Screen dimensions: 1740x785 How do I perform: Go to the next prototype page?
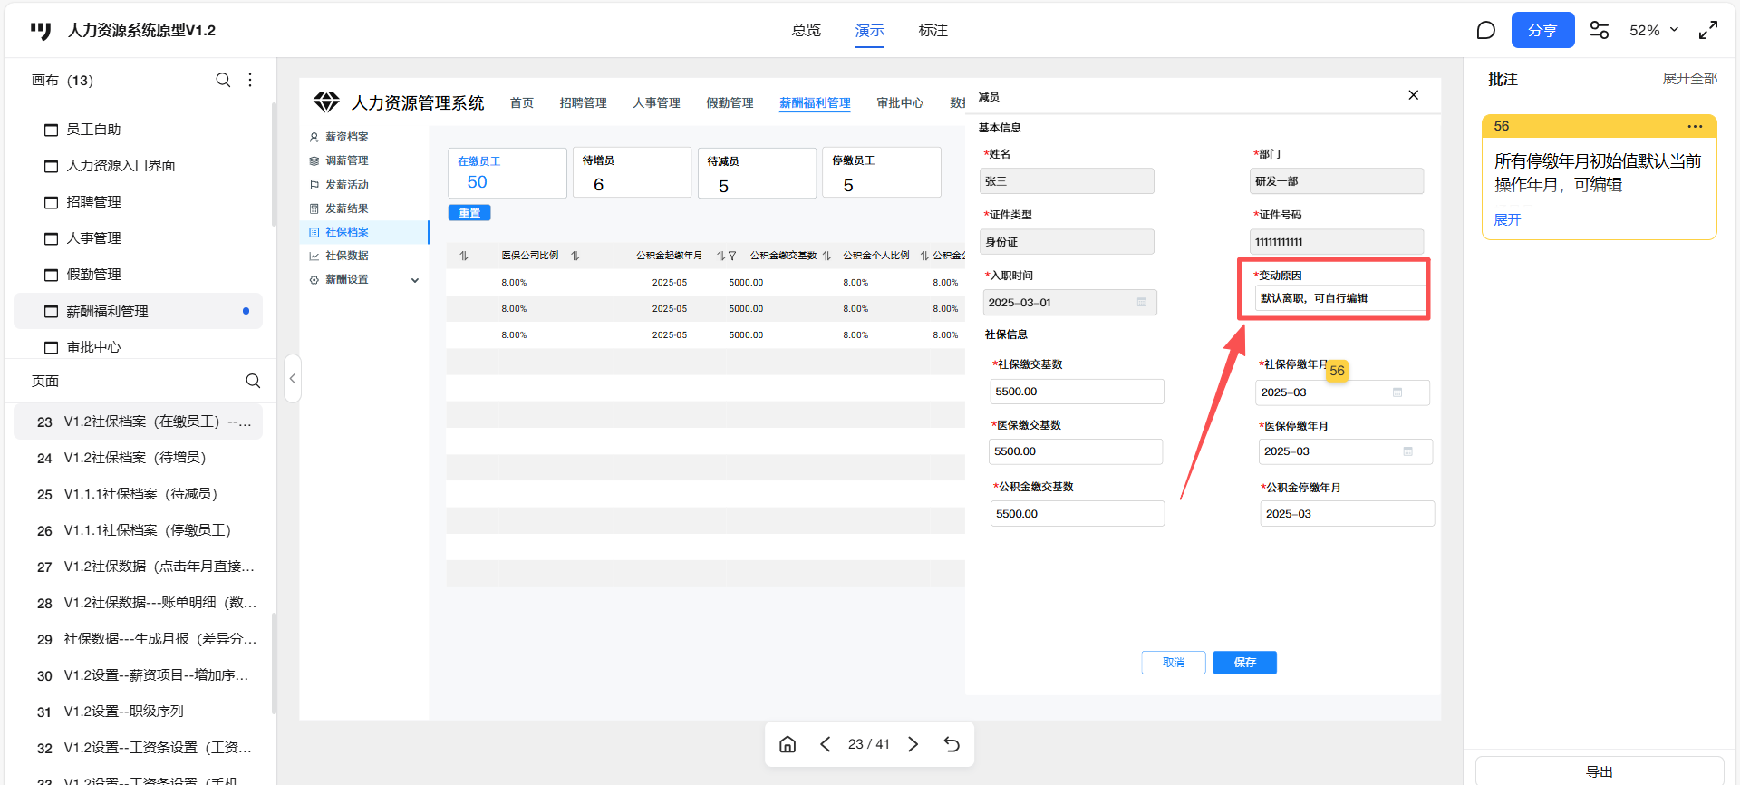click(x=913, y=744)
